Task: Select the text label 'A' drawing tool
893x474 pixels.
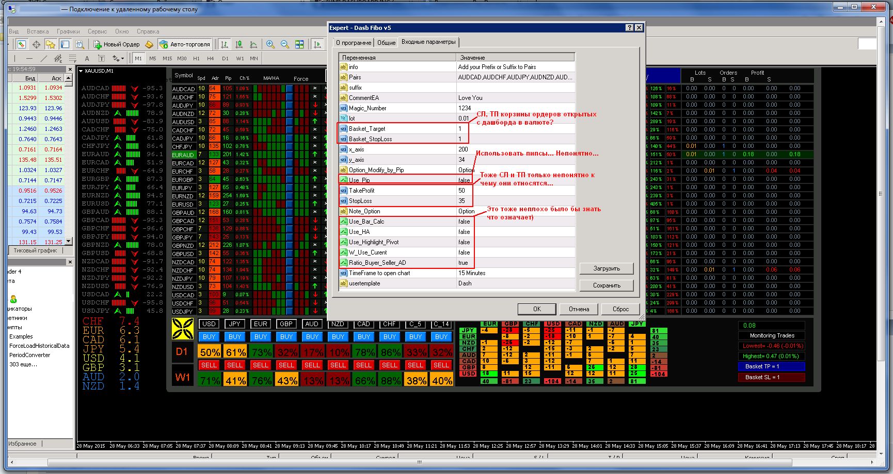Action: click(x=87, y=59)
